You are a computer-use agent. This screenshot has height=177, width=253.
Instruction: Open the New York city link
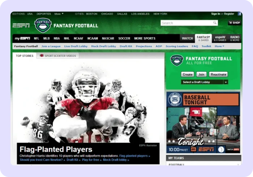160,14
